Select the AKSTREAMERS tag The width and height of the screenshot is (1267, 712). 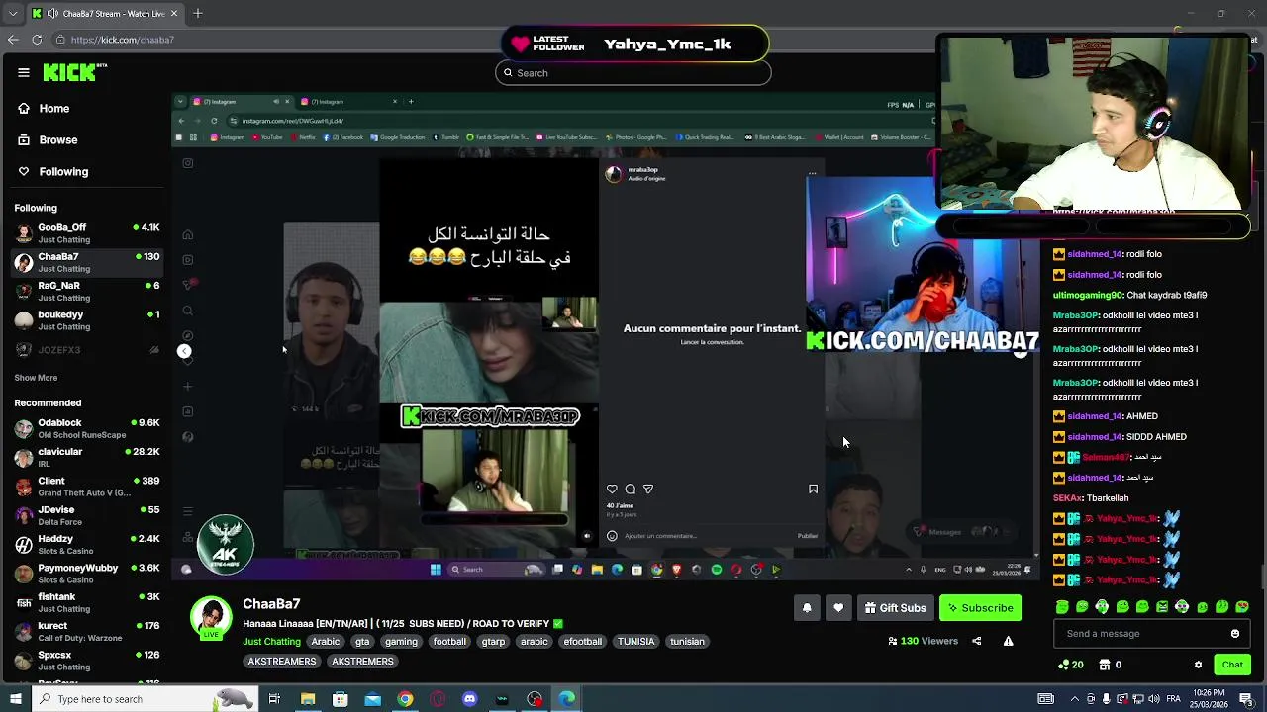coord(282,662)
